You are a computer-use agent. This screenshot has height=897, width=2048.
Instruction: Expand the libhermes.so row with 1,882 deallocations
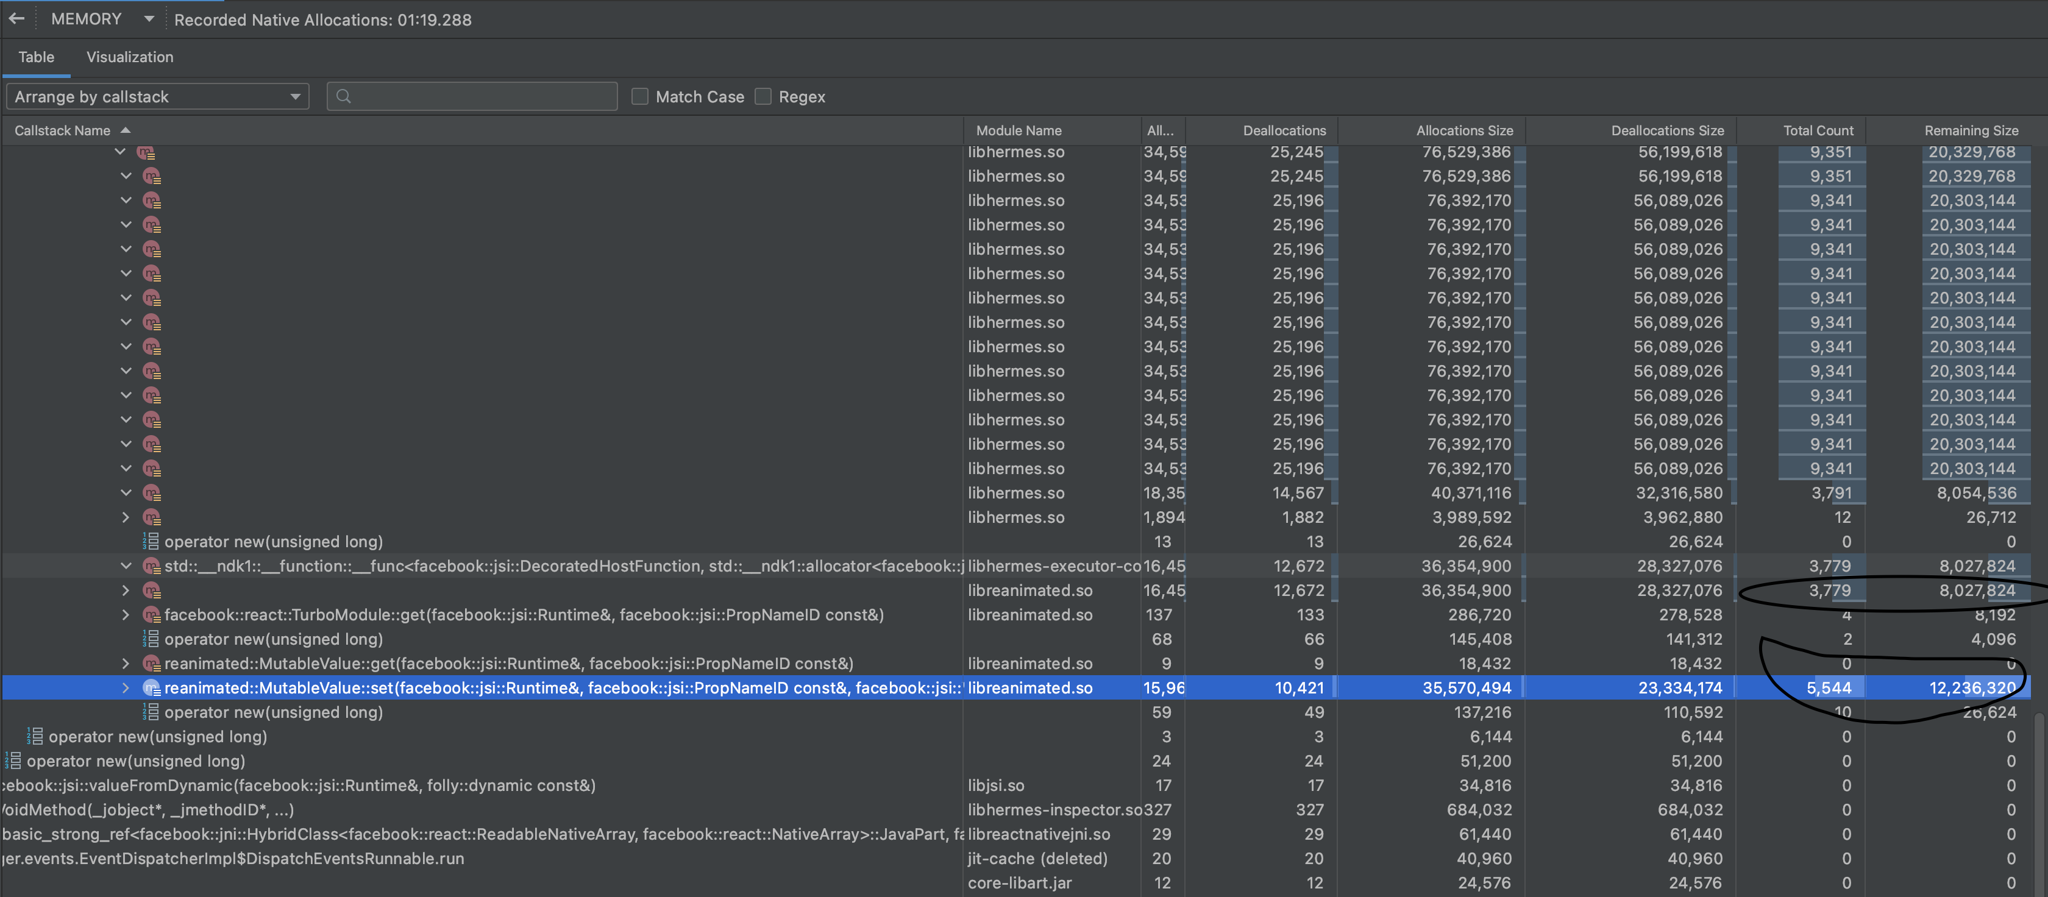pos(126,517)
